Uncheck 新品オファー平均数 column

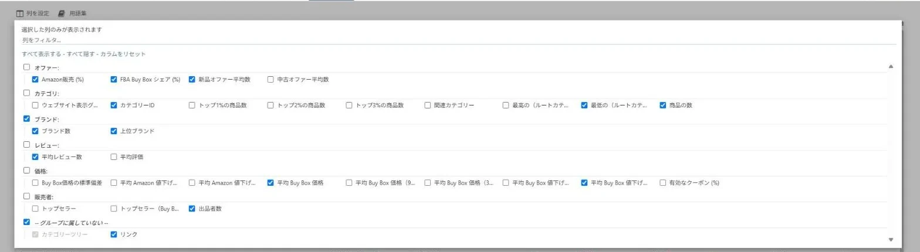coord(192,79)
